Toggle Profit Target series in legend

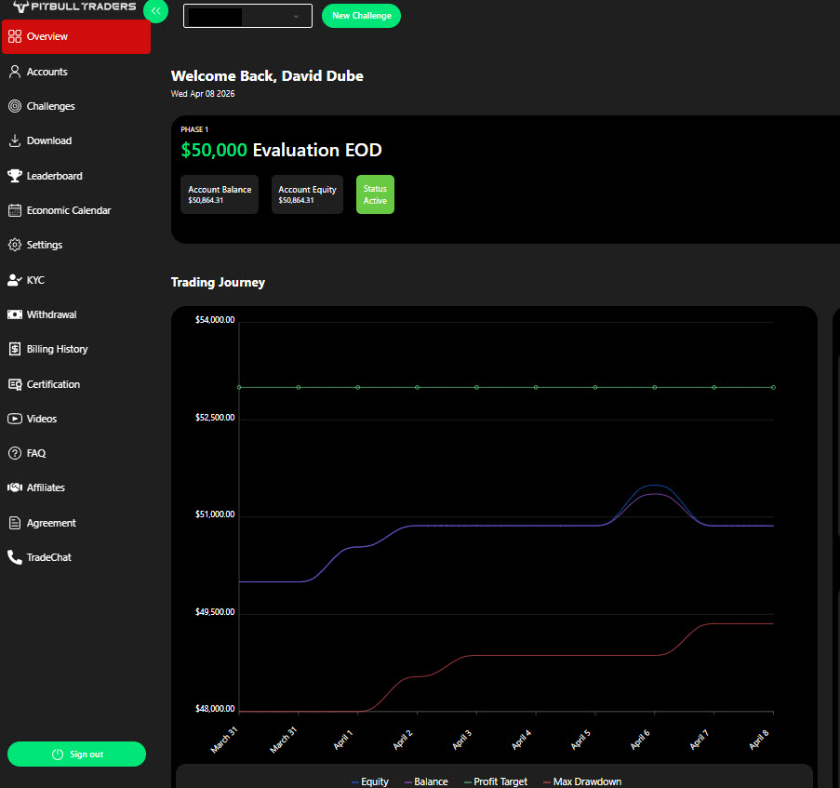[x=500, y=781]
